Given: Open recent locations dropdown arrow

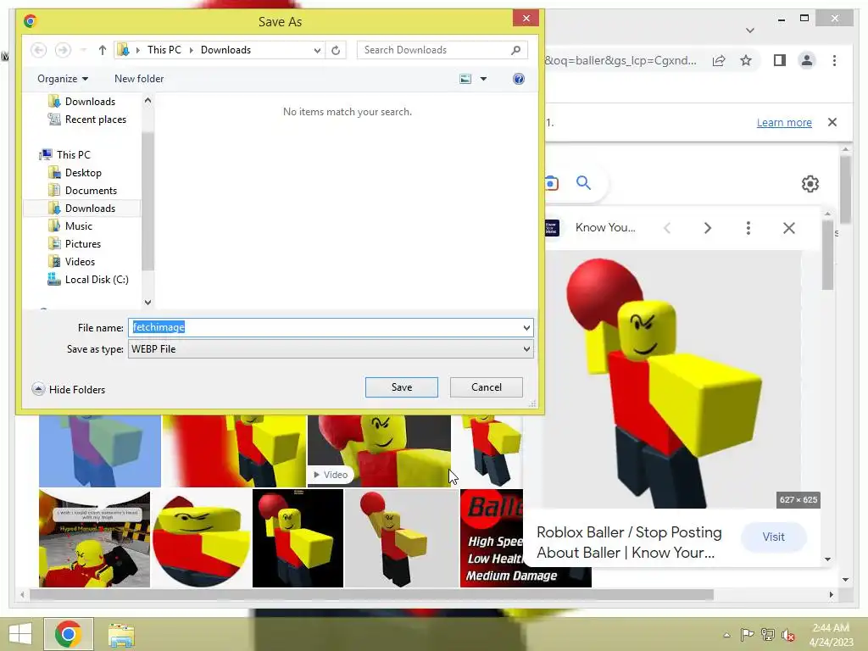Looking at the screenshot, I should (83, 50).
